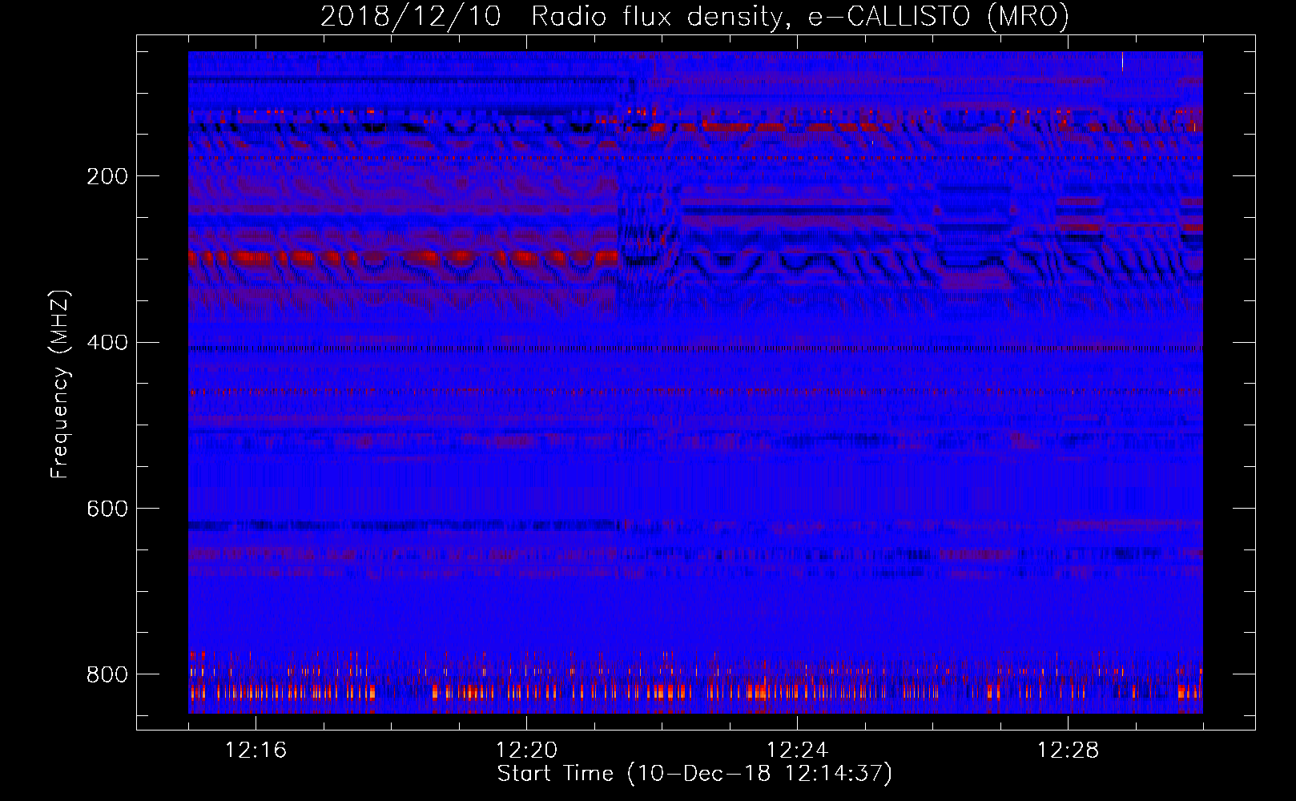This screenshot has height=801, width=1296.
Task: Click the 200 frequency tick label
Action: 107,176
